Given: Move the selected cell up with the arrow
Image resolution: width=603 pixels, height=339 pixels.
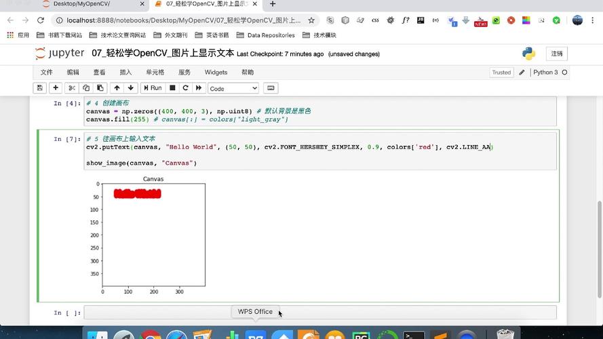Looking at the screenshot, I should point(117,88).
